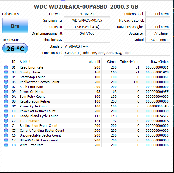Click the Attribut column header

[25, 62]
